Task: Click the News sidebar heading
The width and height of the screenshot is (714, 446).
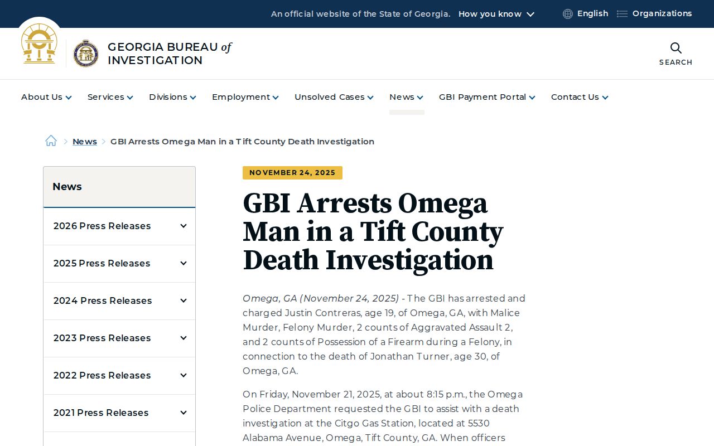Action: tap(67, 187)
